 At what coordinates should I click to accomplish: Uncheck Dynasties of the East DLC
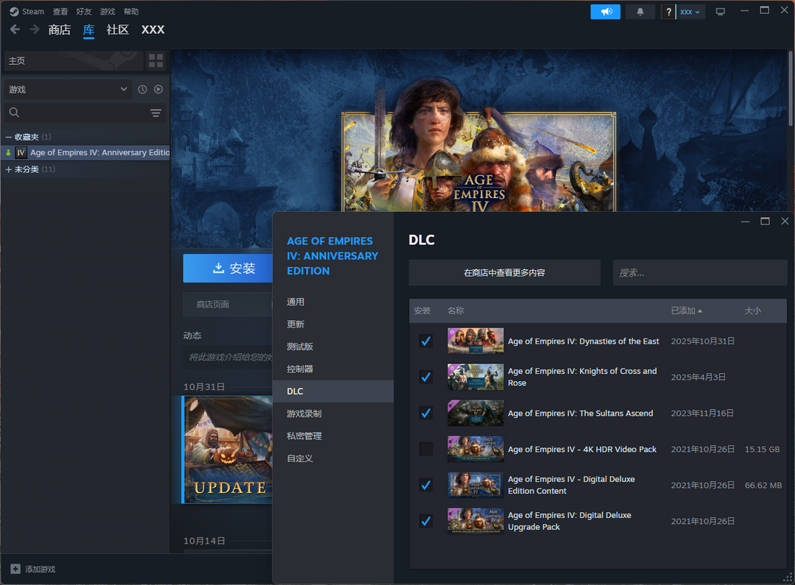[x=425, y=341]
